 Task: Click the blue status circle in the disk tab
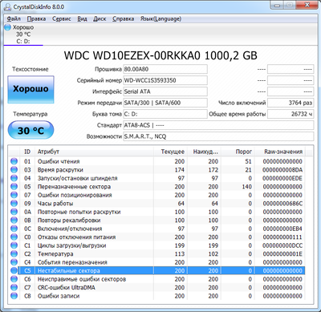(8, 27)
